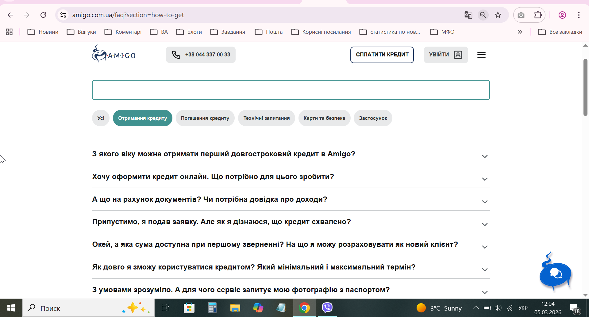This screenshot has width=589, height=317.
Task: Open the Copilot app on the taskbar
Action: point(258,308)
